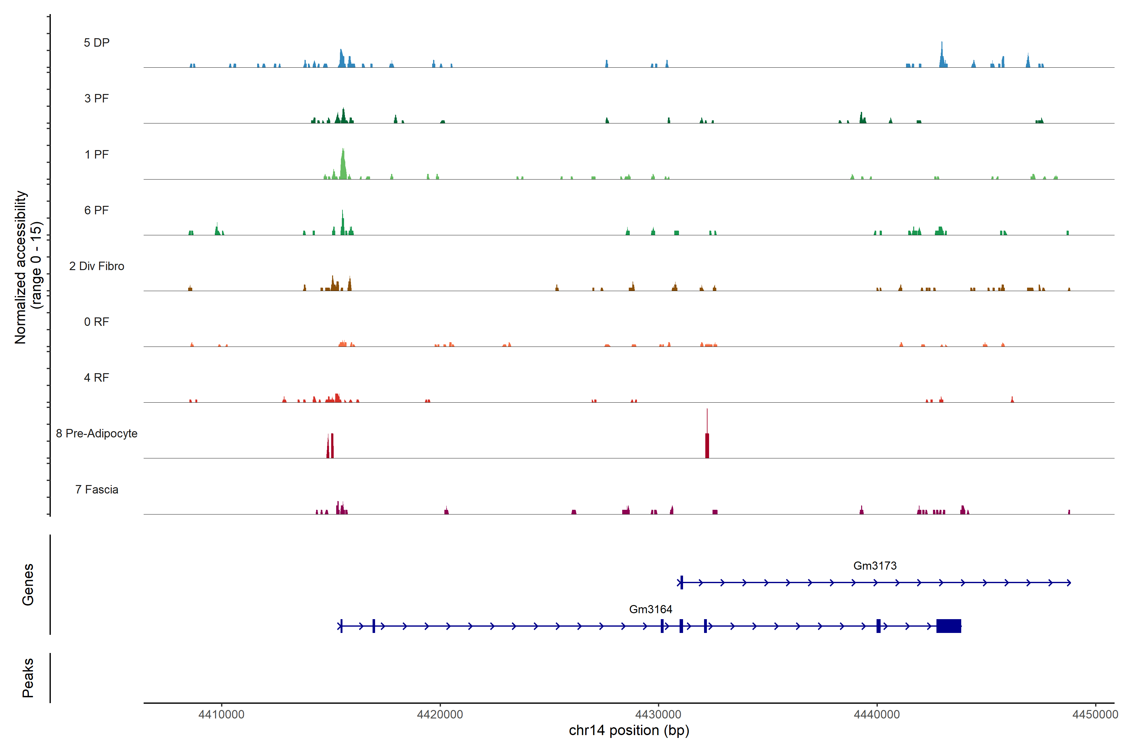
Task: Click the 4450000 axis tick label
Action: [x=1095, y=714]
